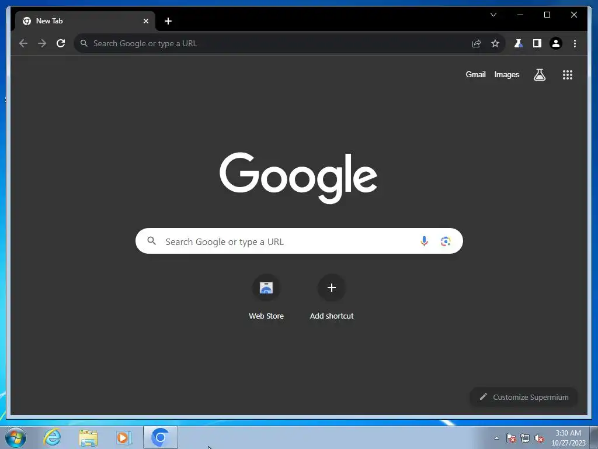Screen dimensions: 598x449
Task: Open Search Labs flask on the page
Action: 539,75
